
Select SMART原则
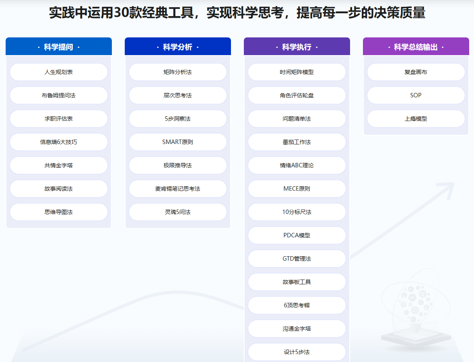click(x=178, y=142)
